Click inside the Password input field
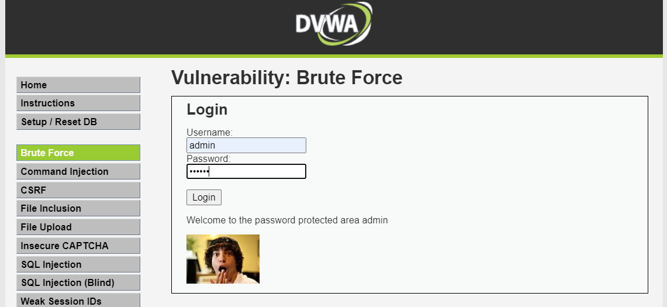667x307 pixels. point(246,171)
